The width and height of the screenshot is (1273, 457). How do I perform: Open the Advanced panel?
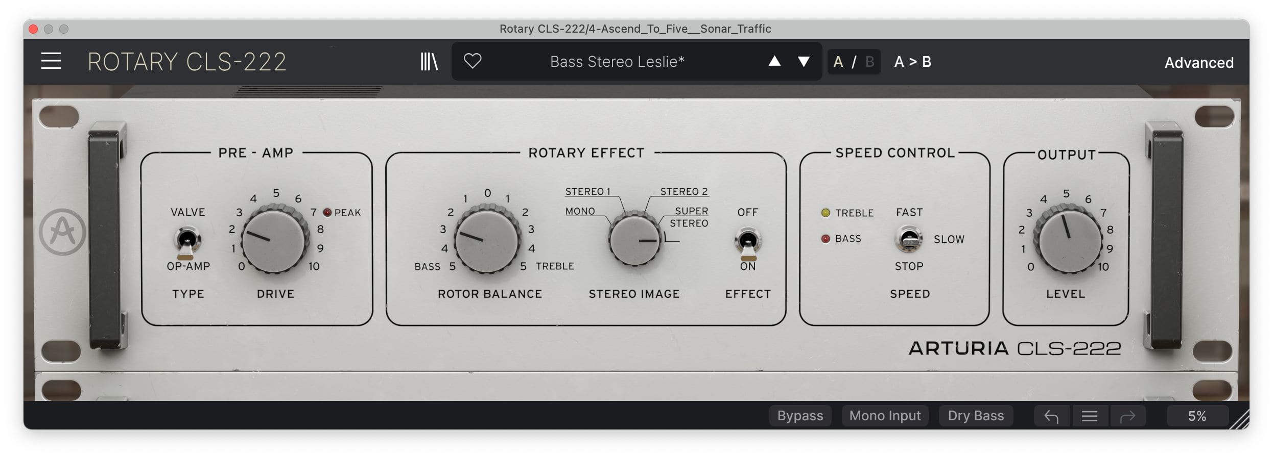coord(1198,63)
